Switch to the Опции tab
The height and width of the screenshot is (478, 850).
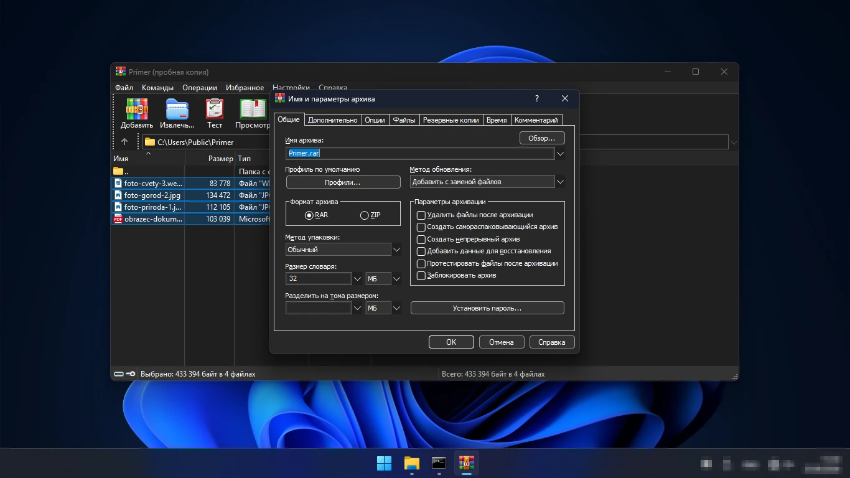coord(375,120)
